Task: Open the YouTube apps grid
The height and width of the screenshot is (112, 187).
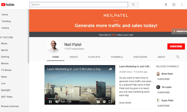Action: click(x=174, y=5)
